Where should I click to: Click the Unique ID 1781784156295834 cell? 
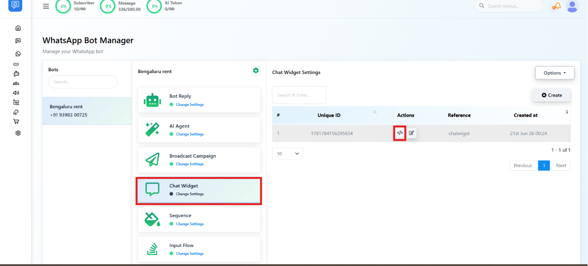332,133
